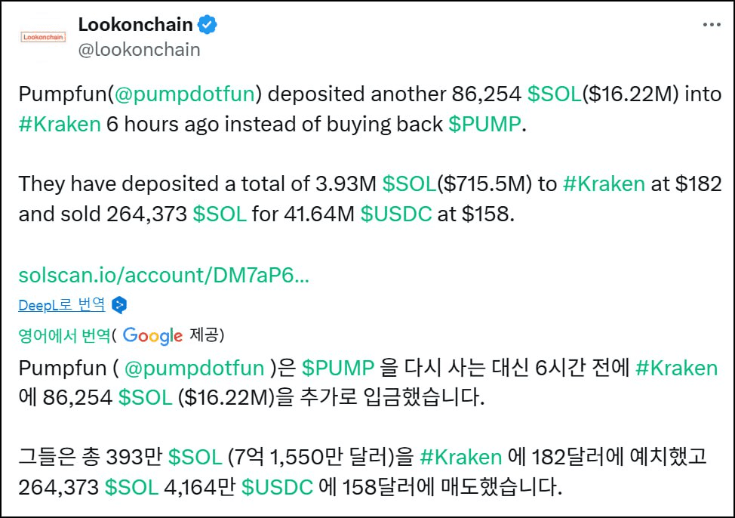Viewport: 735px width, 518px height.
Task: Click the 'DeepL로 번역' translate link
Action: pos(62,305)
